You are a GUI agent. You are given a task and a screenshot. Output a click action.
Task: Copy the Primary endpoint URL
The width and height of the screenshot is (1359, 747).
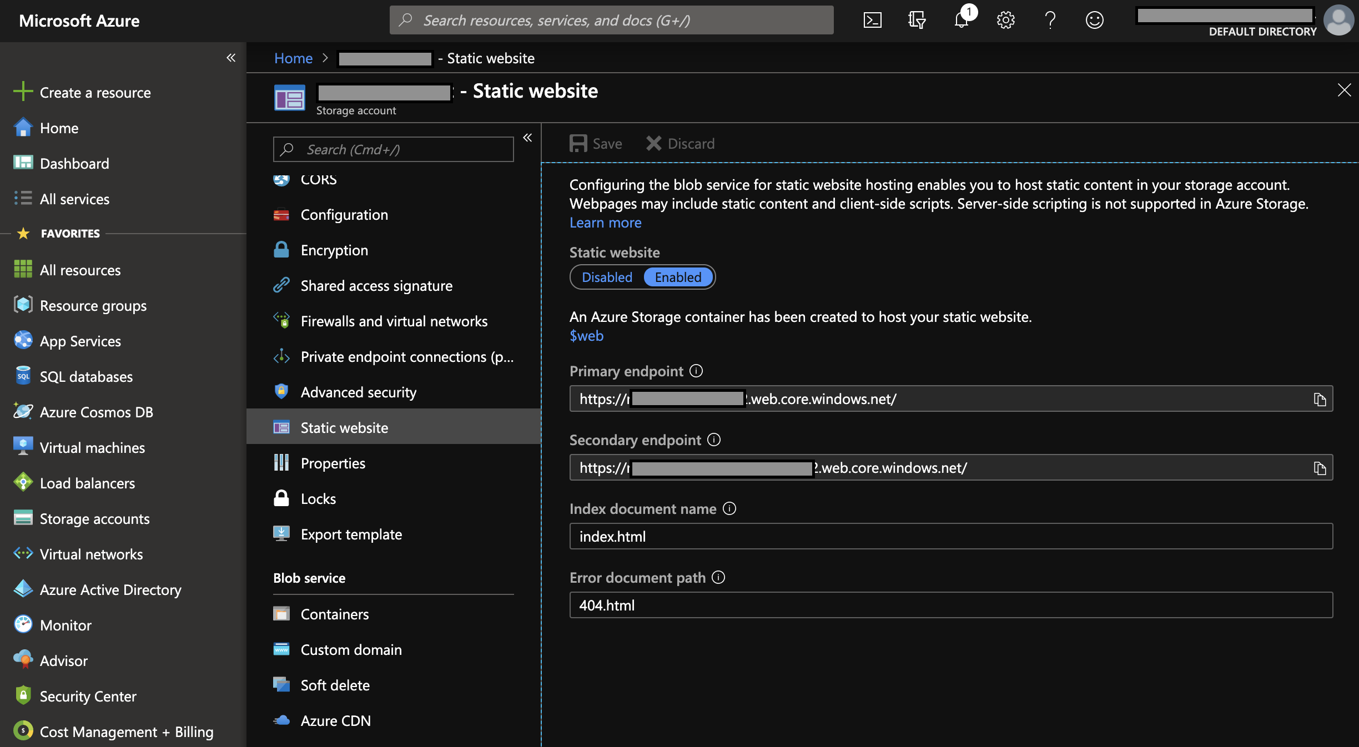[1320, 399]
